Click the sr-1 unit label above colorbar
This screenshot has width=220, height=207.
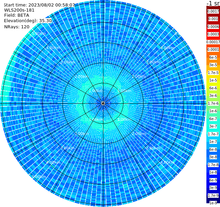tap(213, 3)
